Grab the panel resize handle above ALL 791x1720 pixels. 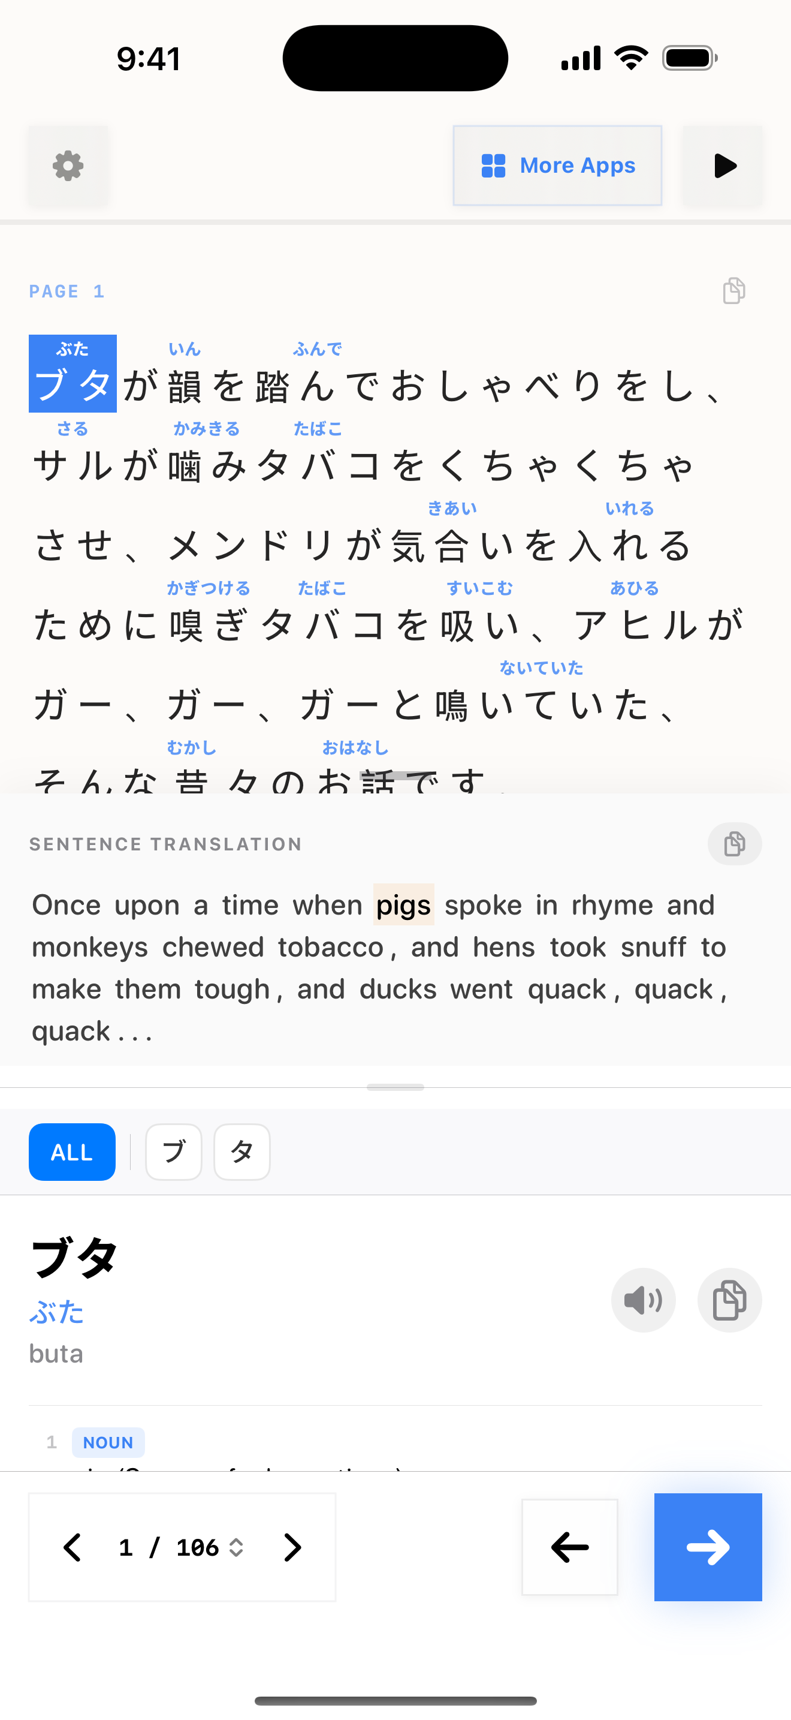click(395, 1087)
